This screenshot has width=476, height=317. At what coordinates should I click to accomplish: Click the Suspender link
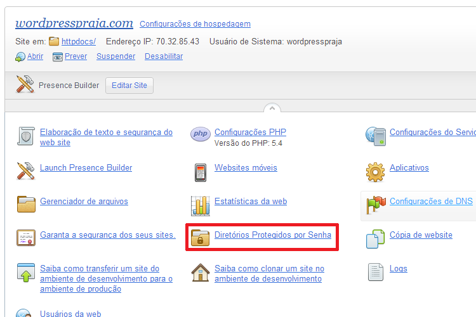coord(116,56)
